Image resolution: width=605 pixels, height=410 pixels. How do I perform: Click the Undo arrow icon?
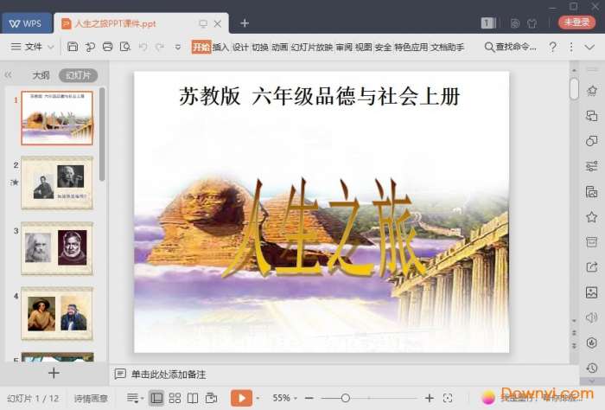[x=143, y=47]
